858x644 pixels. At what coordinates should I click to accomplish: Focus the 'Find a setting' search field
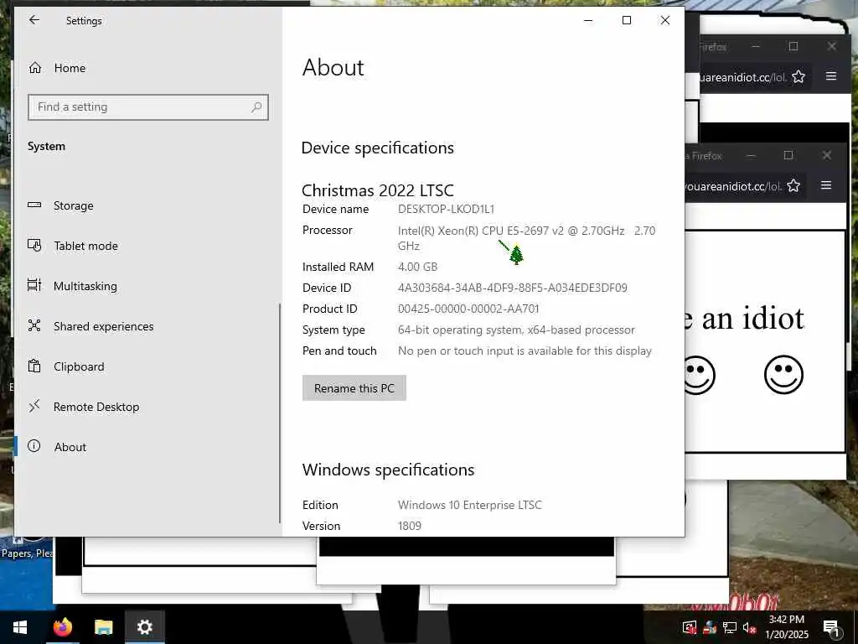point(147,106)
